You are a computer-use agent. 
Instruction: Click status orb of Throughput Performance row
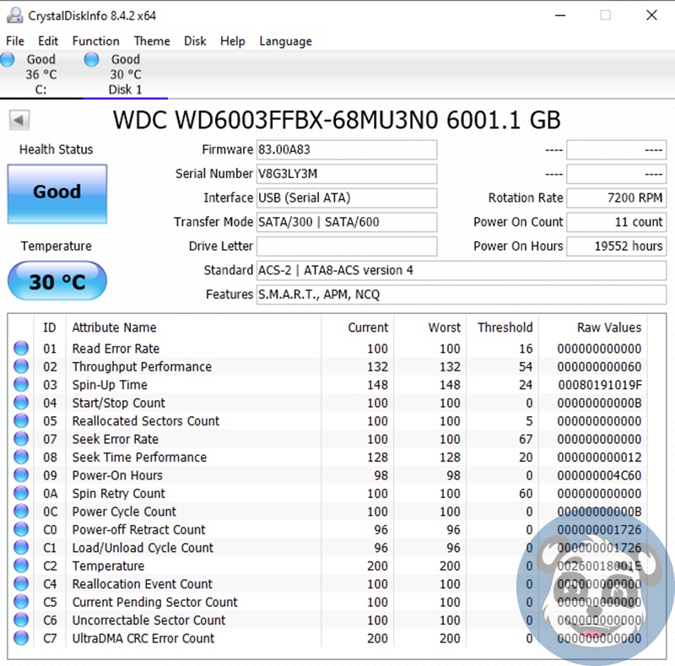pyautogui.click(x=21, y=366)
